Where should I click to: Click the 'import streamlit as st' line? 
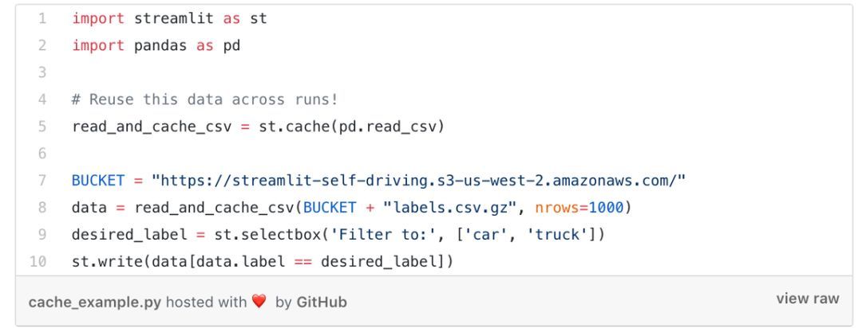tap(169, 18)
